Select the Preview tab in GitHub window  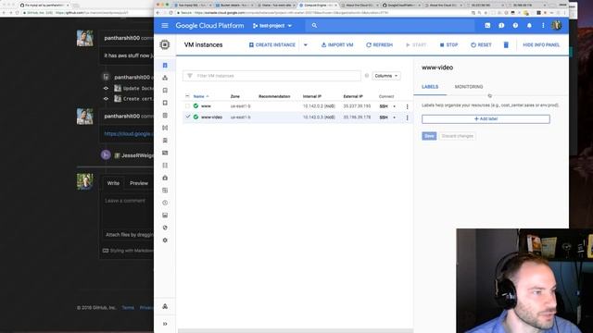click(139, 183)
